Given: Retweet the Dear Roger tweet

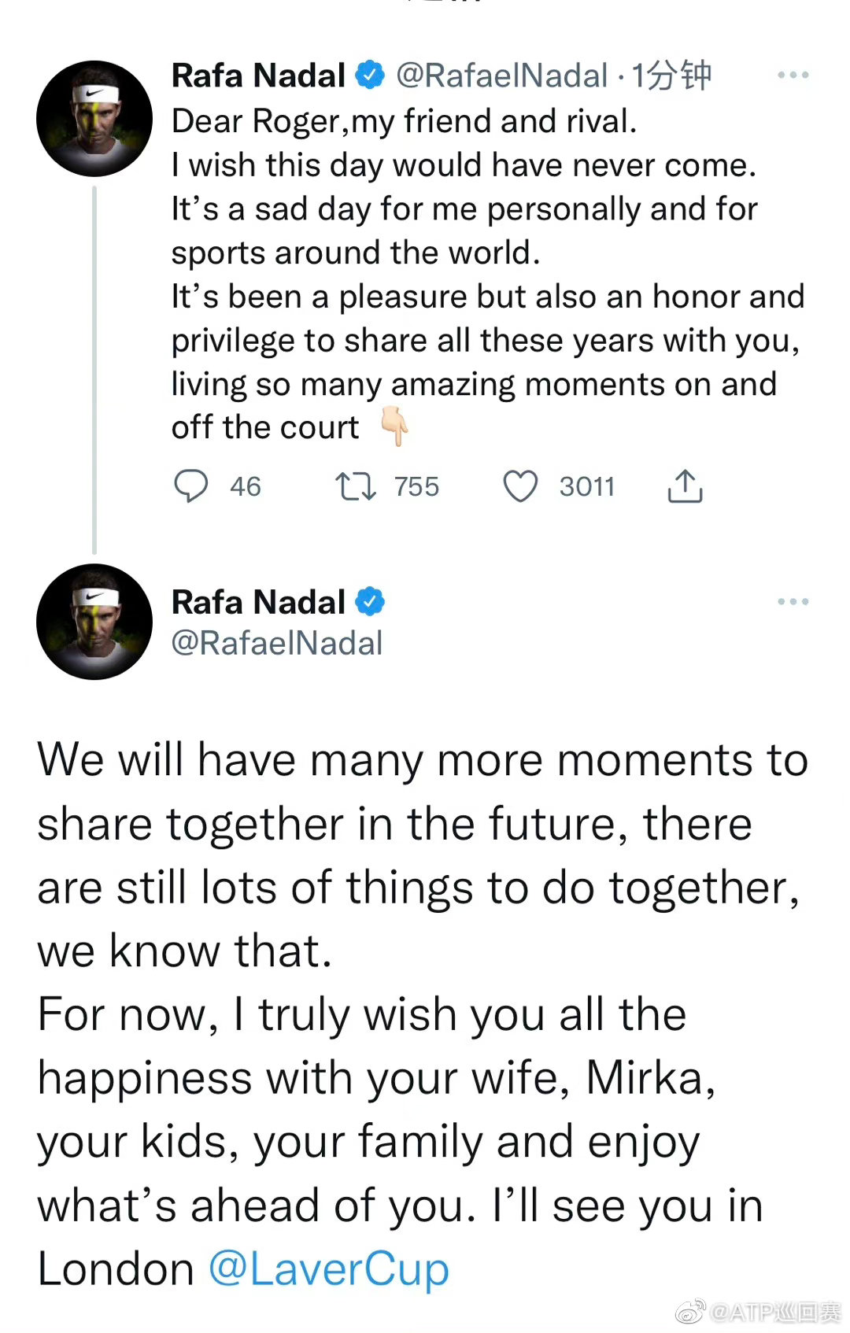Looking at the screenshot, I should 355,486.
